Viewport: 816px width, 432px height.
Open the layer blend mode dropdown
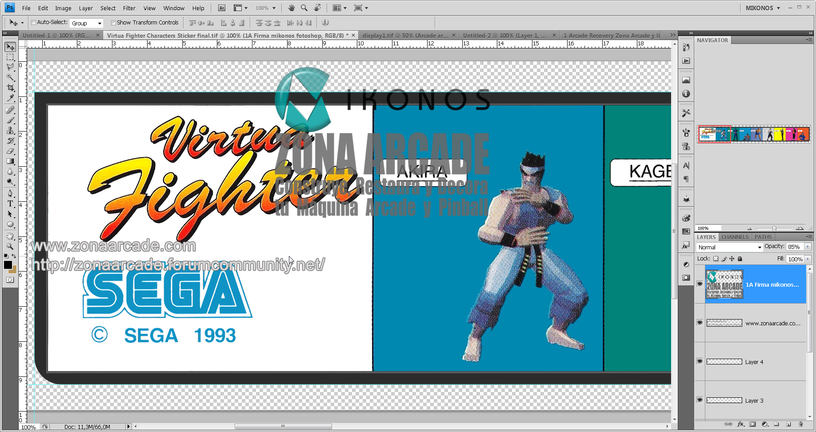click(x=729, y=247)
